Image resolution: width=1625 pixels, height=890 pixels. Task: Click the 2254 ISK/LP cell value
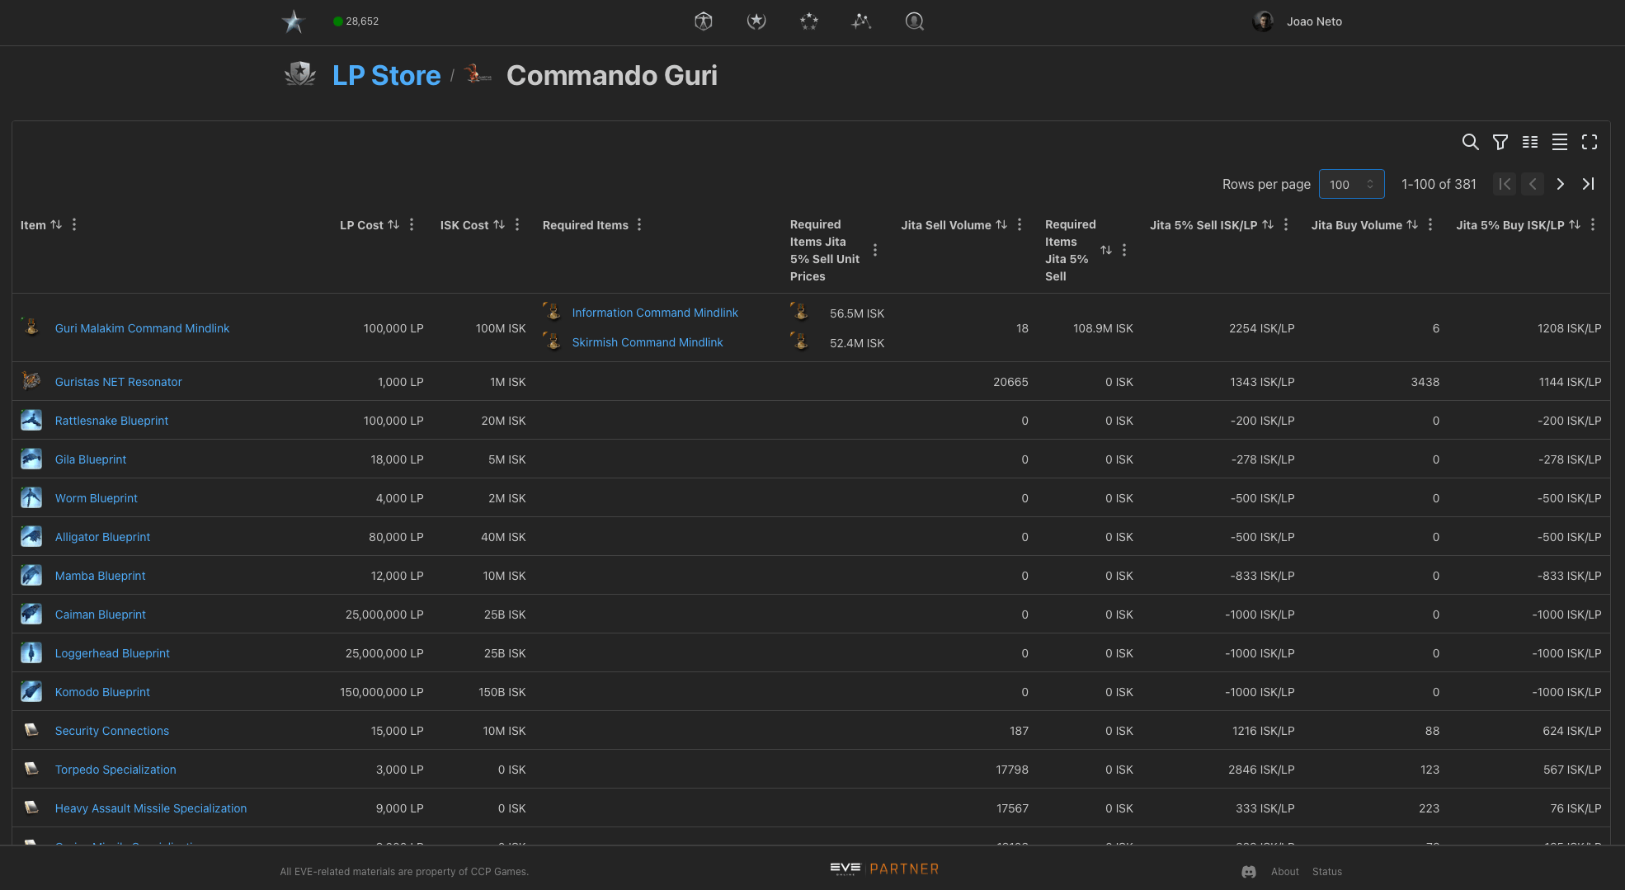pyautogui.click(x=1261, y=328)
